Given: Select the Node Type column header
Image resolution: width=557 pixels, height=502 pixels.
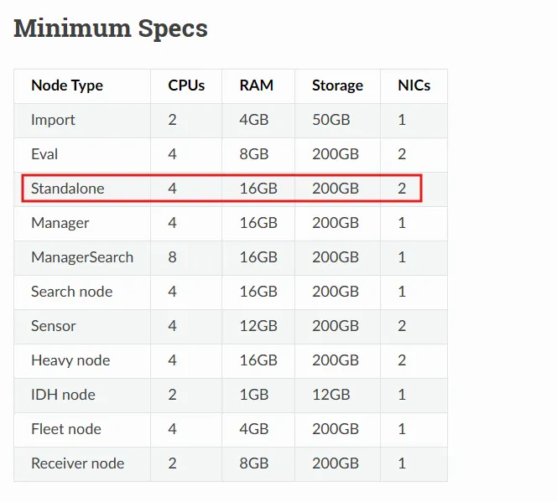Looking at the screenshot, I should (x=67, y=85).
